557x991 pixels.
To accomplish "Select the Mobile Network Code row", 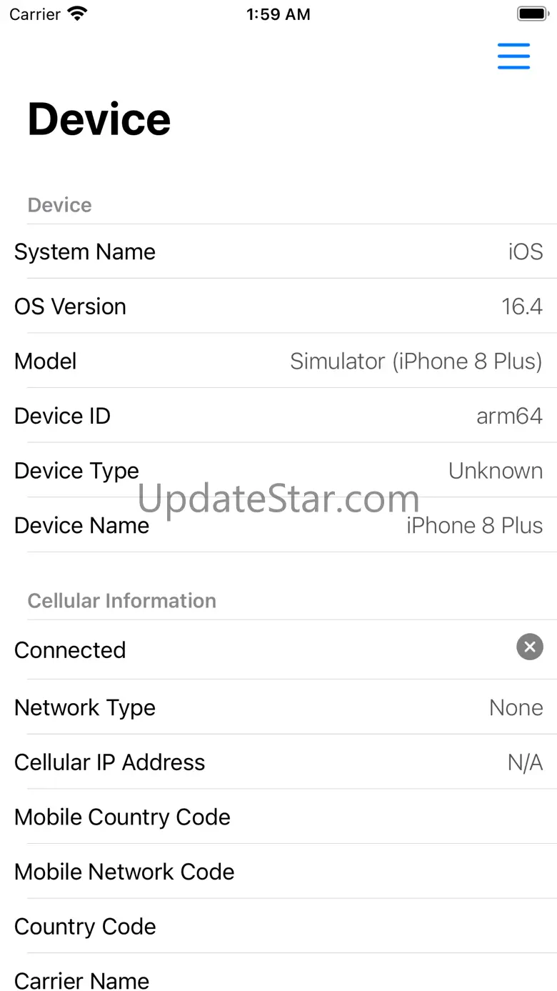I will (278, 872).
